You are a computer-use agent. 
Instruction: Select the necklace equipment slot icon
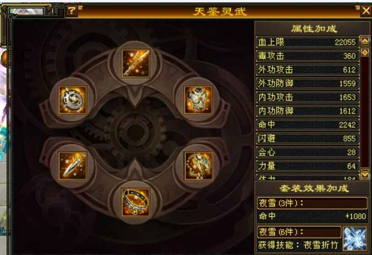198,166
